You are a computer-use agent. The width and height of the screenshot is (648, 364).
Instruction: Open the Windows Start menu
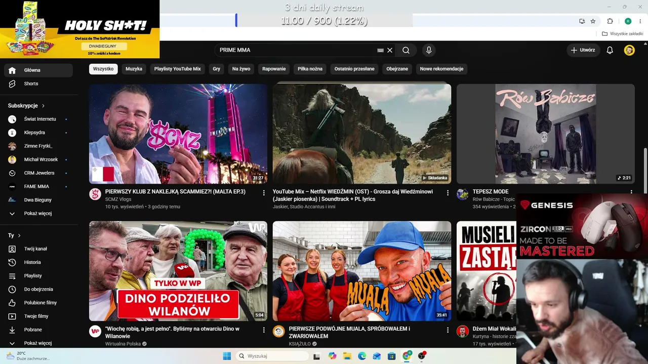pyautogui.click(x=227, y=356)
